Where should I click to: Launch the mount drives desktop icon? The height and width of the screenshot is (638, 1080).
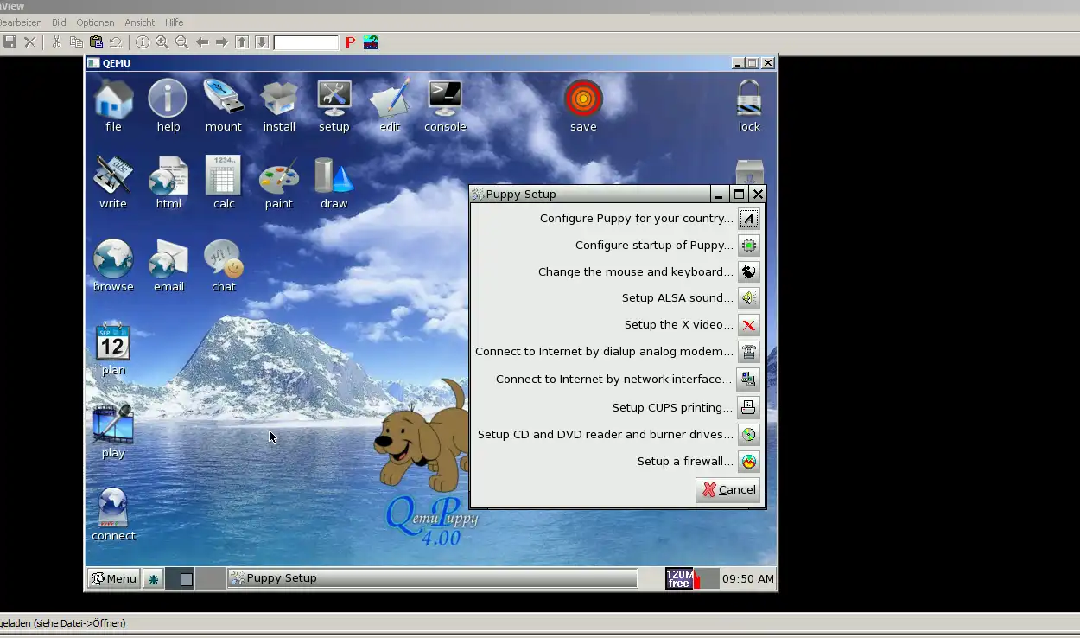pyautogui.click(x=223, y=106)
